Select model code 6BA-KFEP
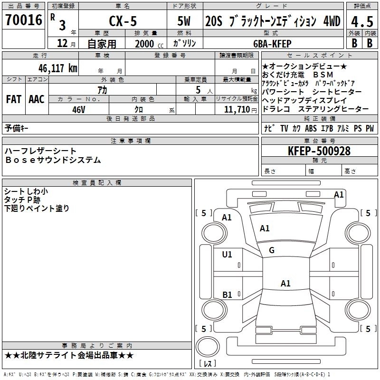This screenshot has height=380, width=380. click(272, 44)
